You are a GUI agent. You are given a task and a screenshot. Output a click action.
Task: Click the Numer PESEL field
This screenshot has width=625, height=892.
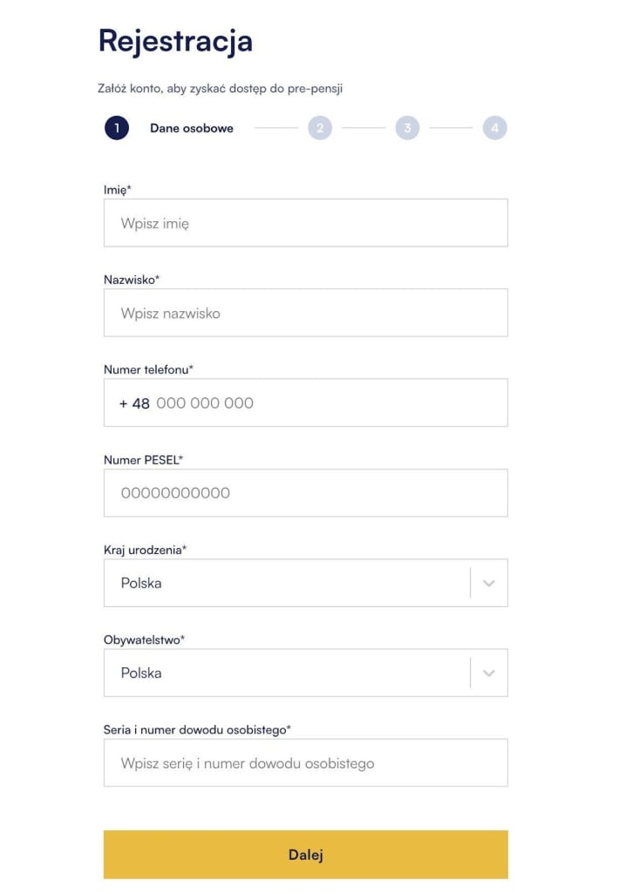coord(305,493)
